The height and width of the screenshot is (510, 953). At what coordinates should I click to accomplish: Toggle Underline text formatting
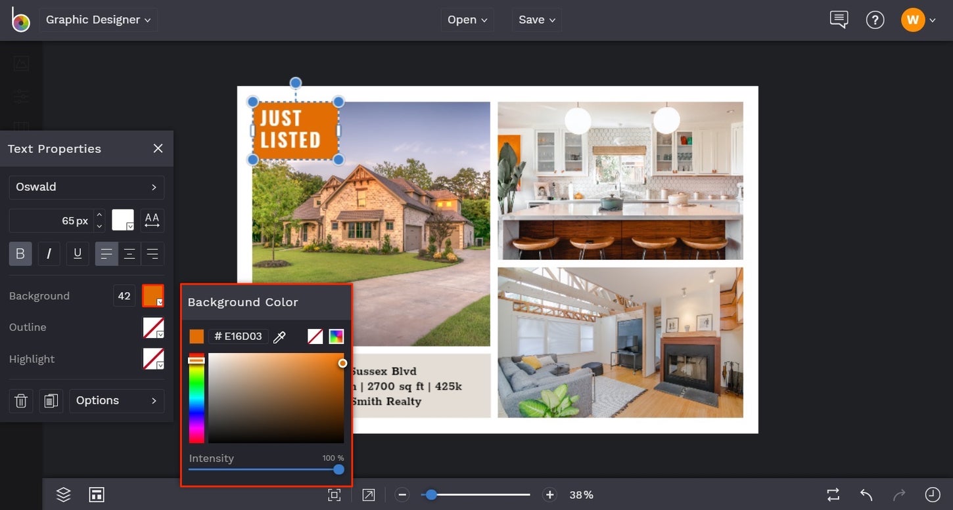click(x=78, y=254)
